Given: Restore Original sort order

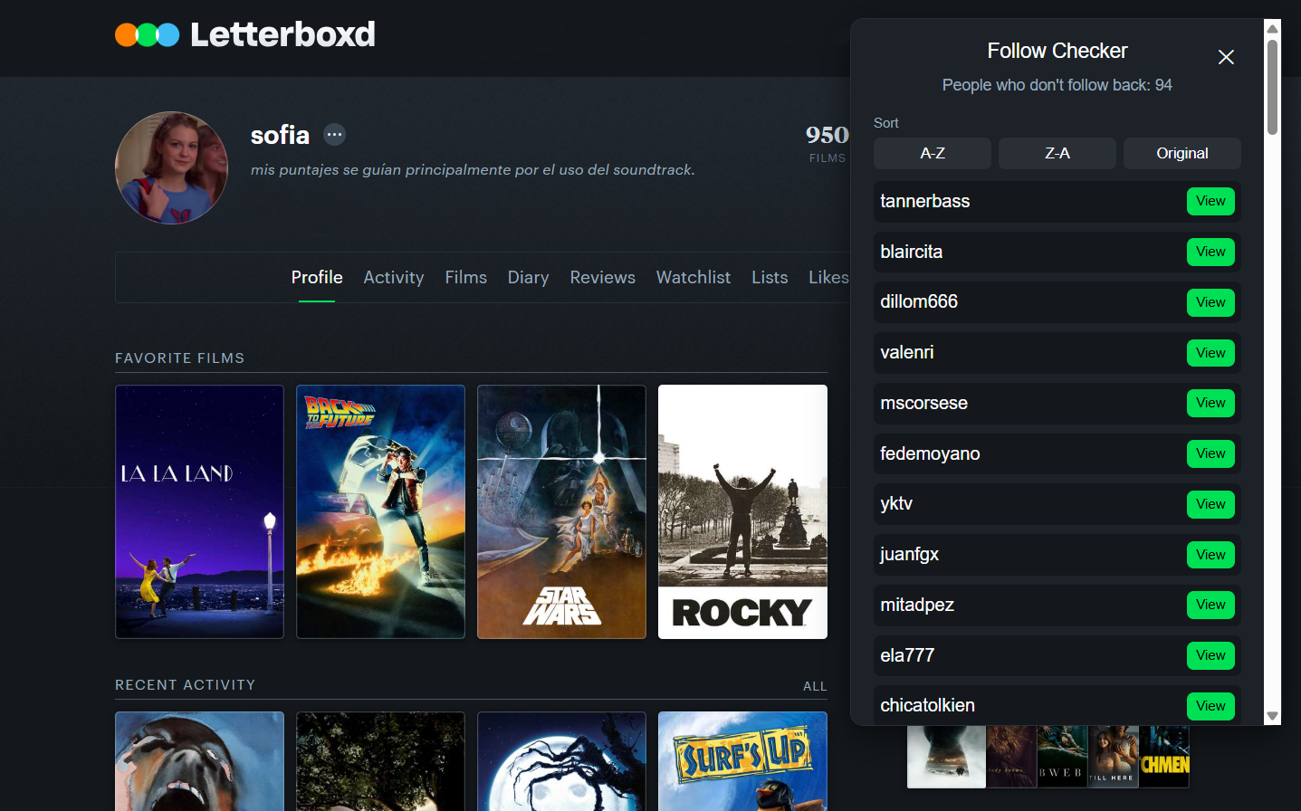Looking at the screenshot, I should click(x=1182, y=153).
